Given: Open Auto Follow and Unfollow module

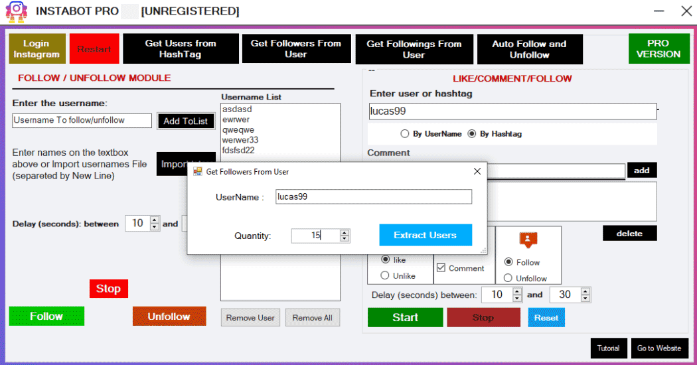Looking at the screenshot, I should coord(529,49).
